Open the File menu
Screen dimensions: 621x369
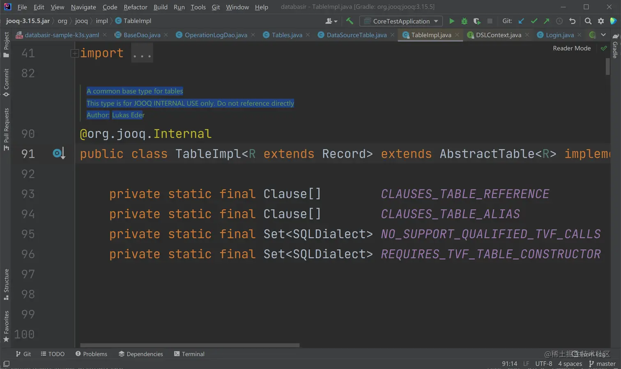point(22,7)
